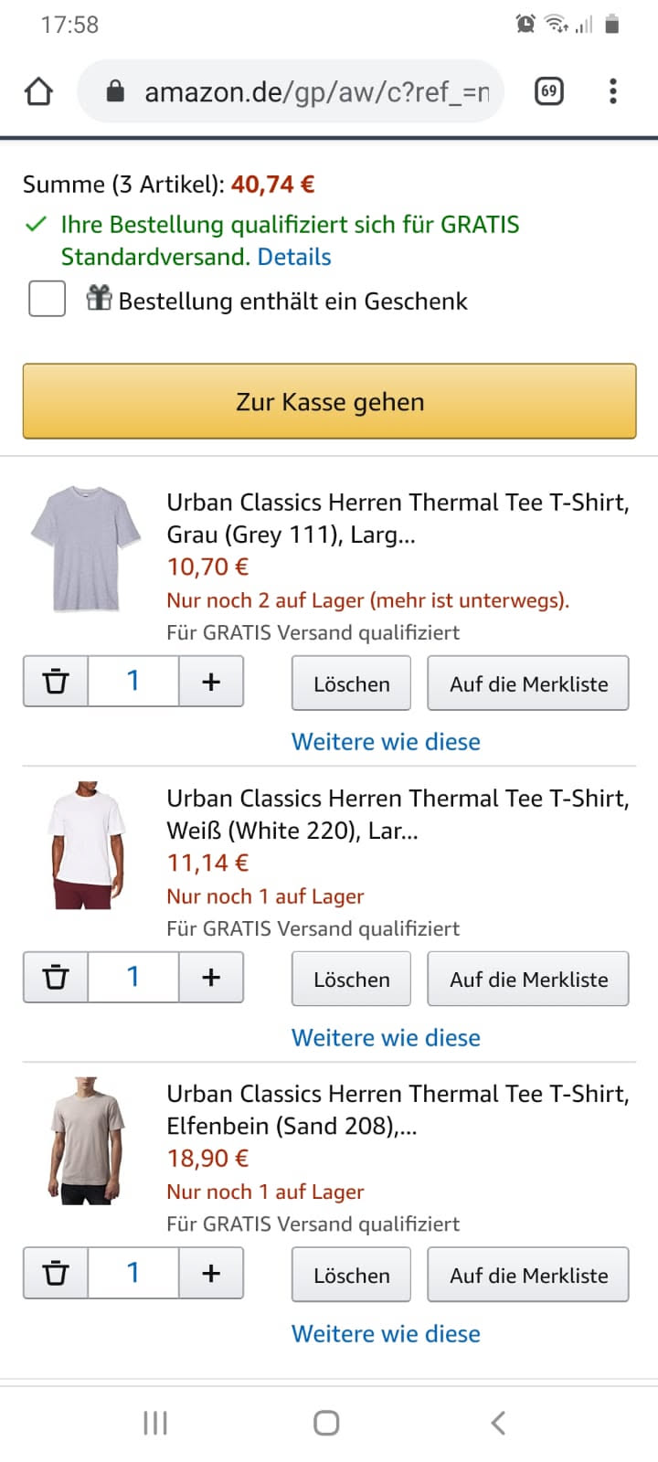Open the grey Thermal Tee product title
The height and width of the screenshot is (1462, 658).
click(x=397, y=518)
